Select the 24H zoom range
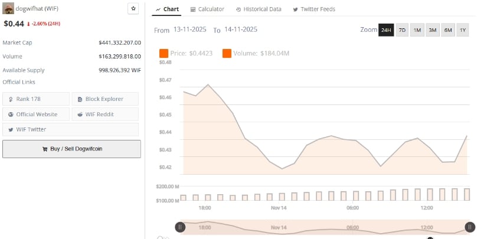The height and width of the screenshot is (239, 487). pyautogui.click(x=386, y=30)
